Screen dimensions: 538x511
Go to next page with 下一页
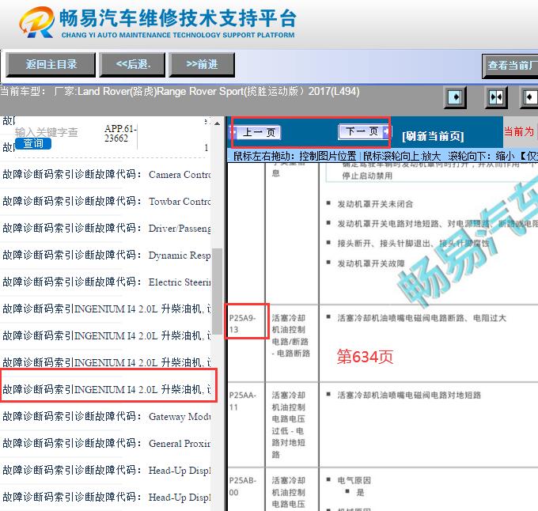pos(364,131)
